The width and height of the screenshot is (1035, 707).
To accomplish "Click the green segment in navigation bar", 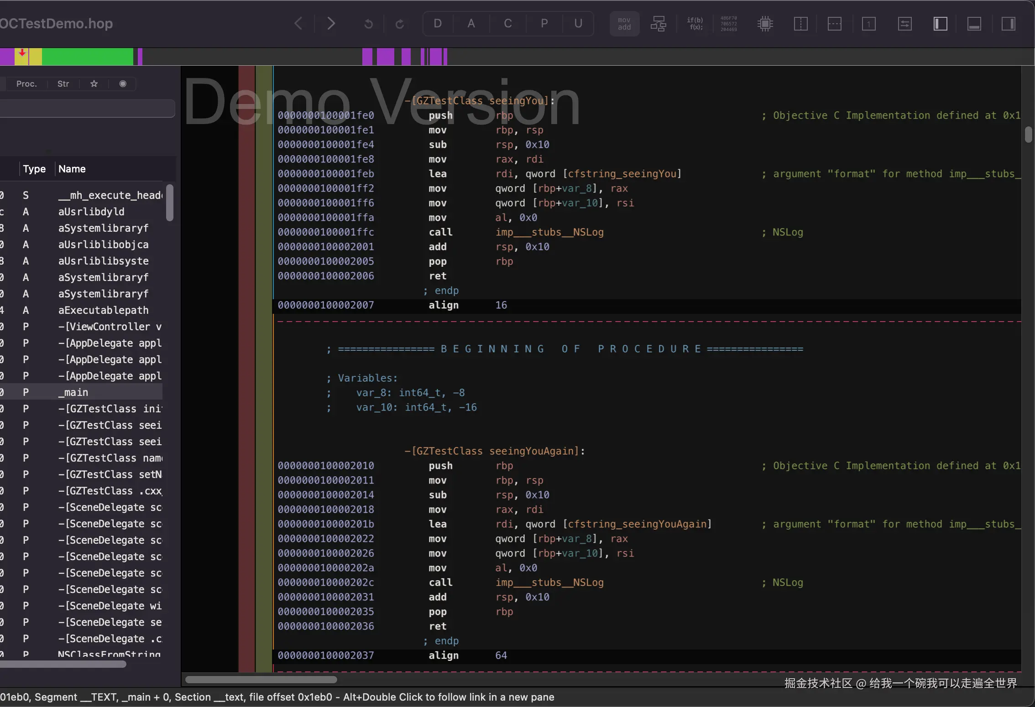I will [87, 57].
